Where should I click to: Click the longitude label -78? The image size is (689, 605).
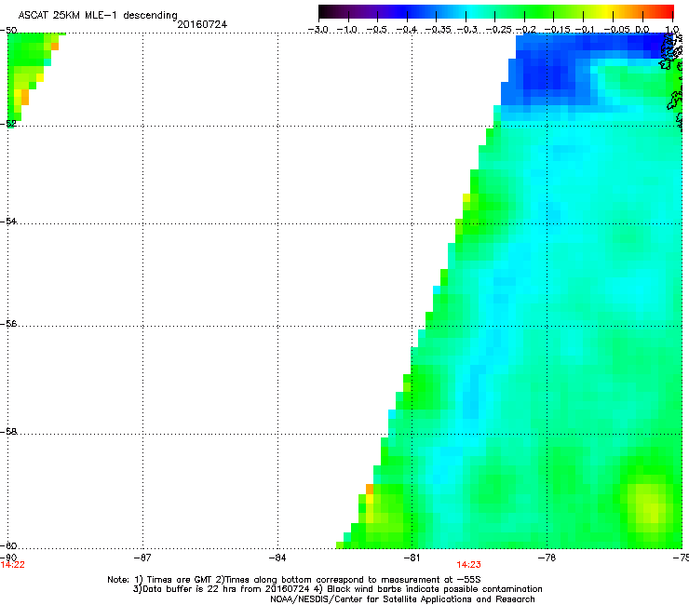547,558
